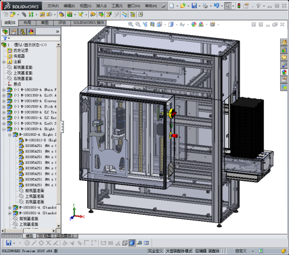Click the Rebuild traffic light icon

pyautogui.click(x=239, y=6)
